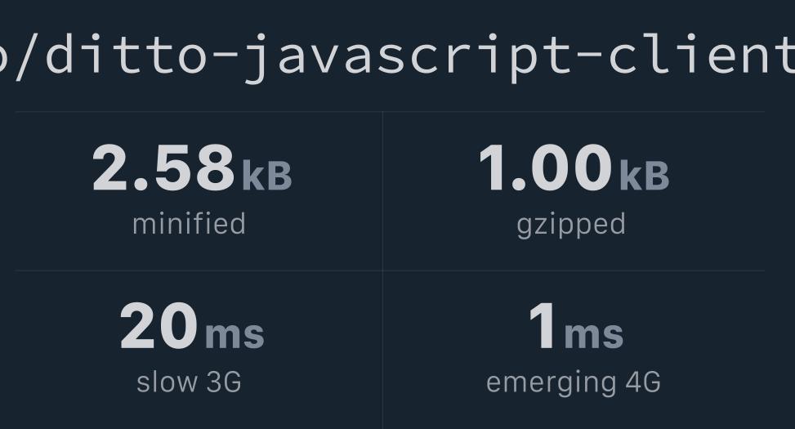The width and height of the screenshot is (795, 429).
Task: Click the vertical divider between minified and gzipped
Action: 383,191
